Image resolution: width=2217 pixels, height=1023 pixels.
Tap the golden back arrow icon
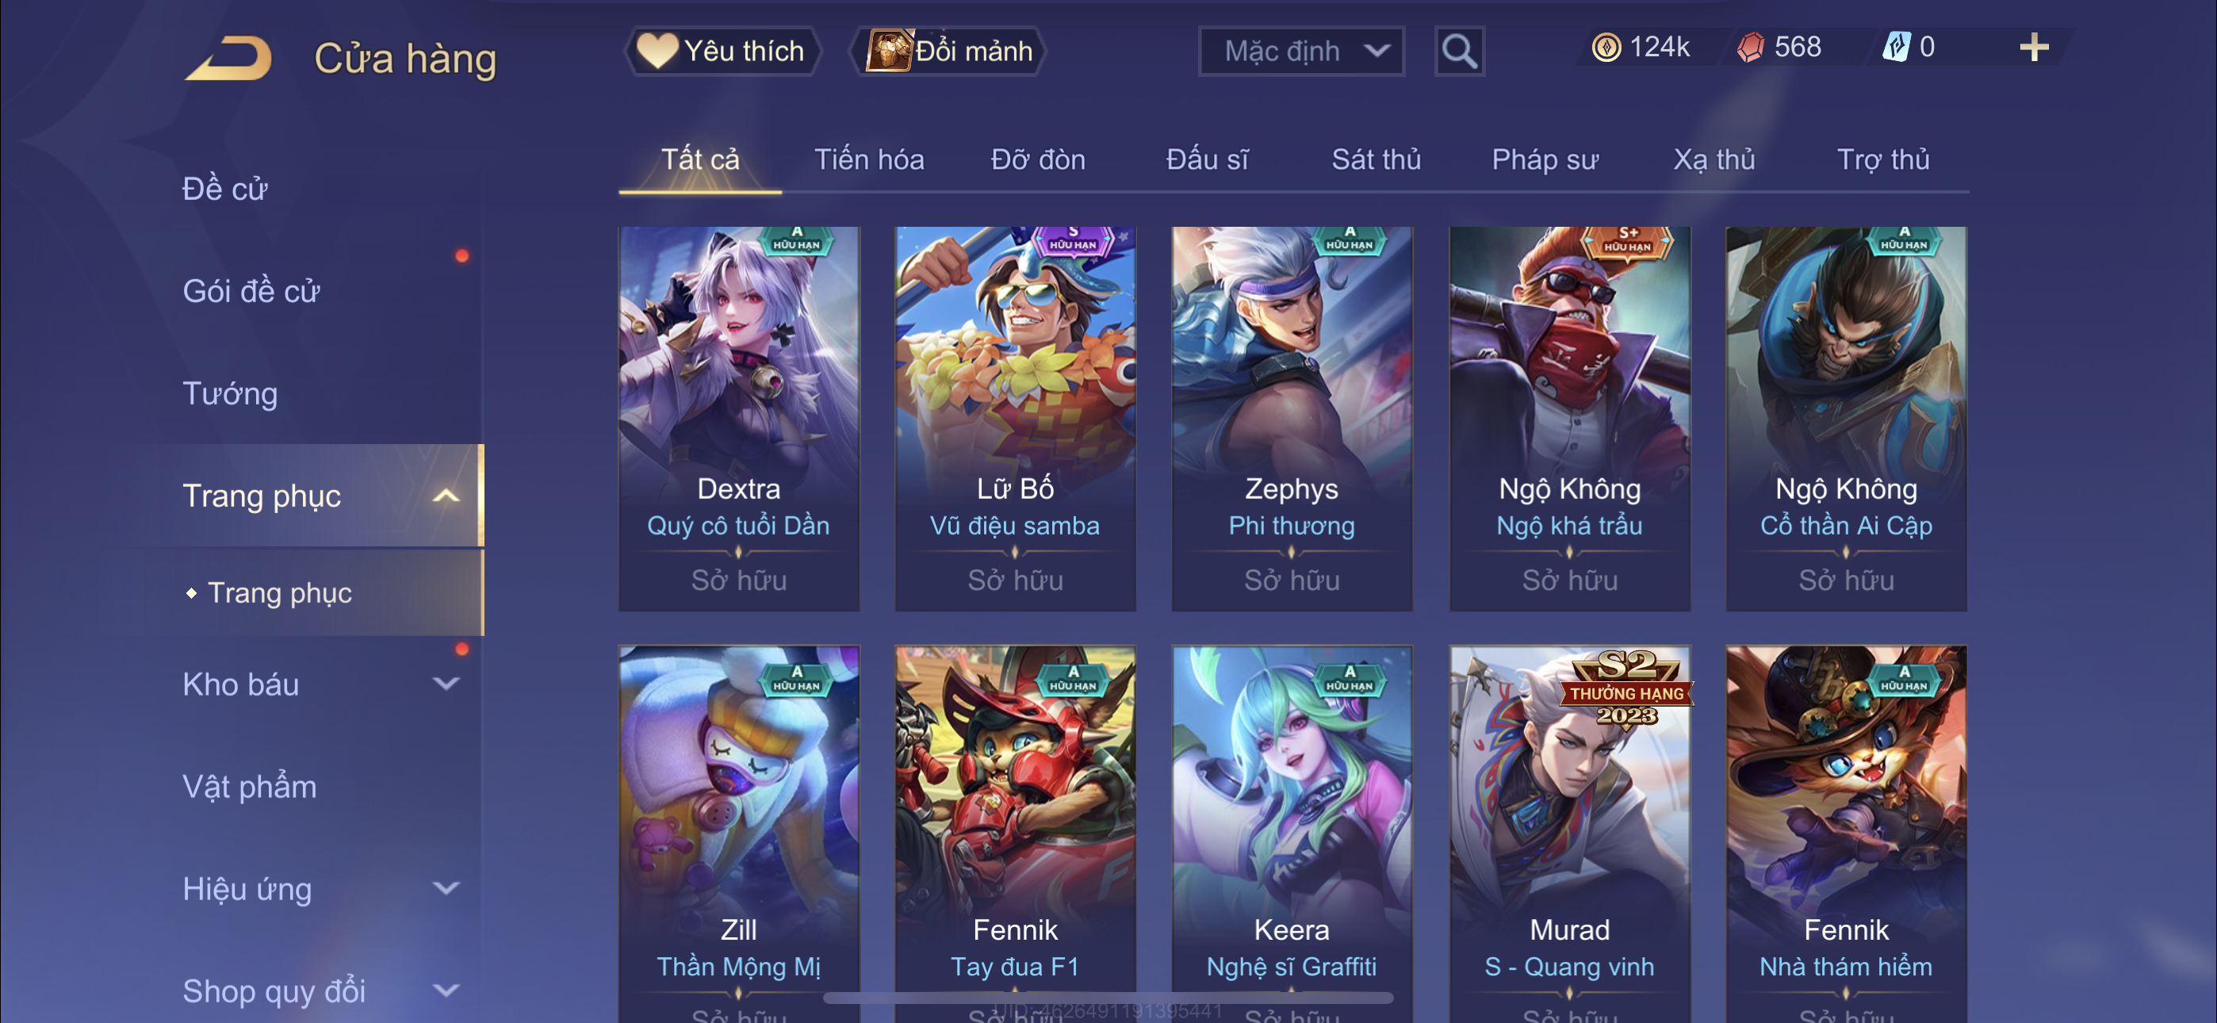[229, 59]
